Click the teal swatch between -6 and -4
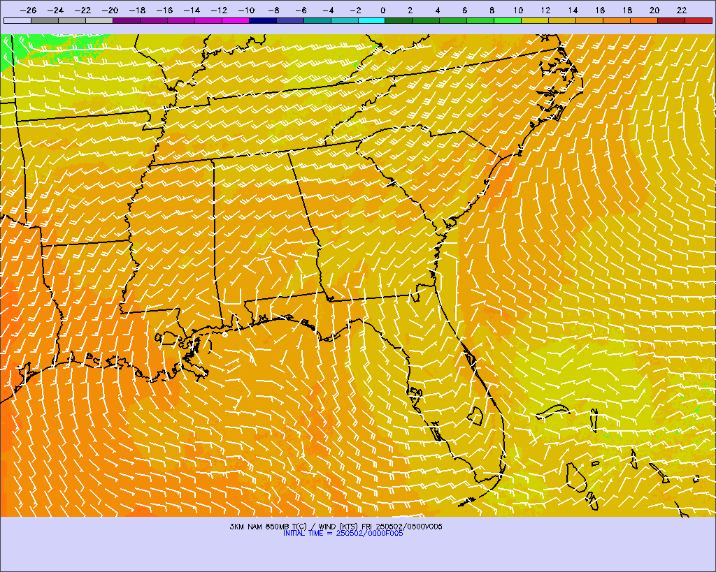 [317, 20]
